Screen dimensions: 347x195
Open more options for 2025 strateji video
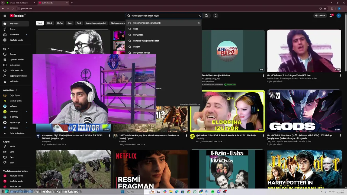187,135
